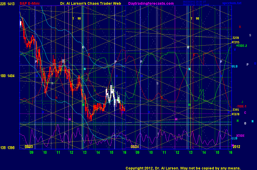Image resolution: width=257 pixels, height=170 pixels.
Task: Click the copyright notice text
Action: click(183, 168)
